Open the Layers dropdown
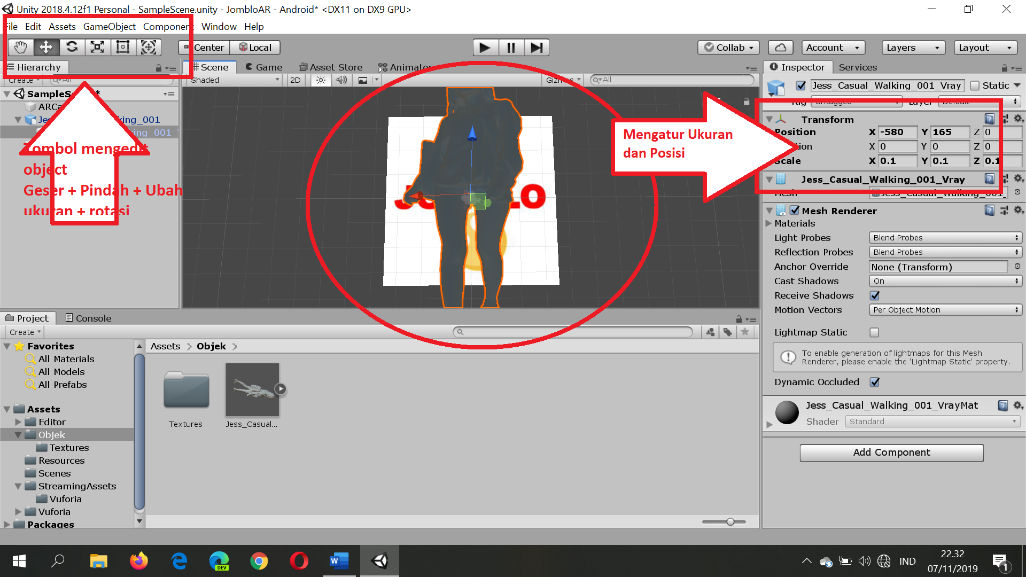This screenshot has height=577, width=1026. point(913,48)
